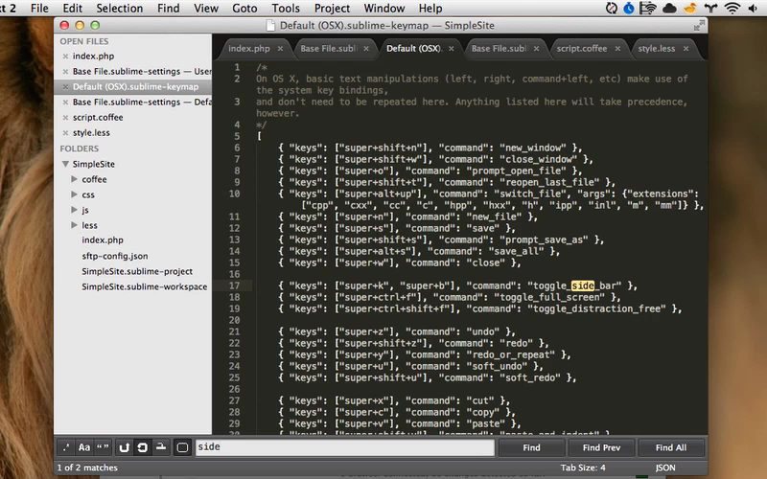This screenshot has width=767, height=479.
Task: Open the Window menu
Action: (x=384, y=9)
